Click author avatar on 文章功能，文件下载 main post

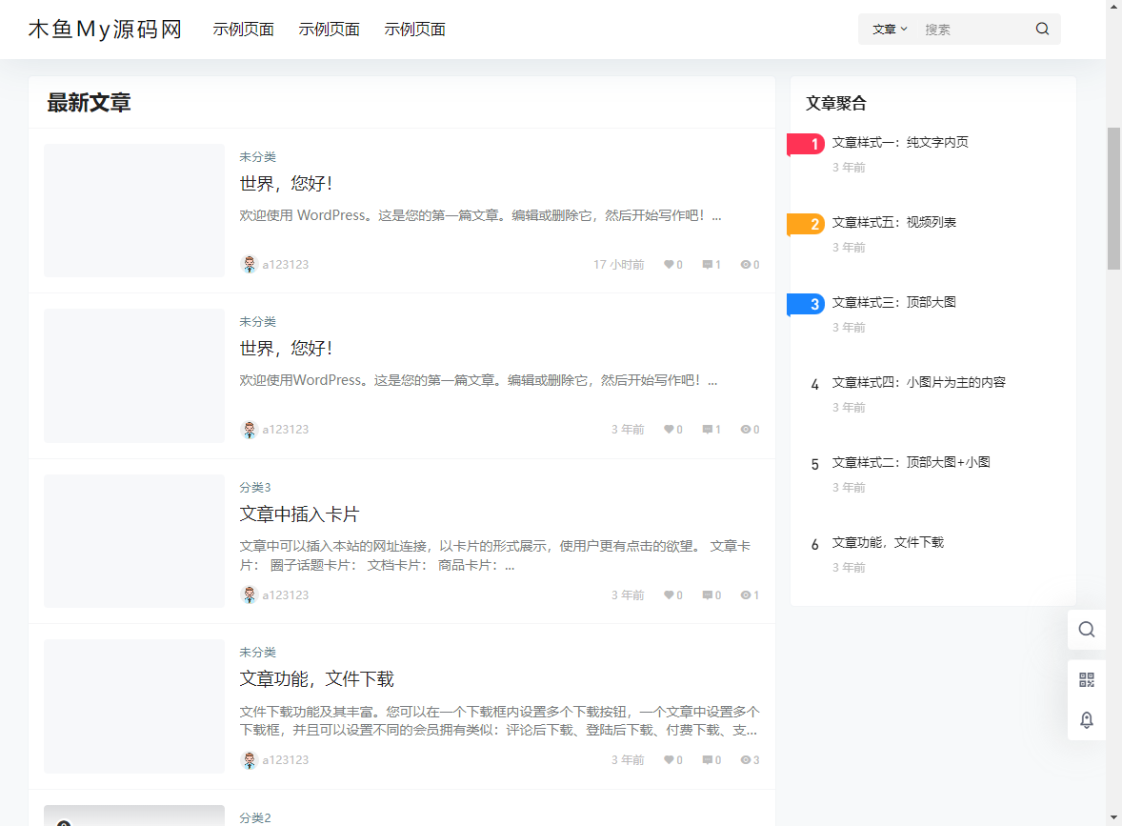249,759
